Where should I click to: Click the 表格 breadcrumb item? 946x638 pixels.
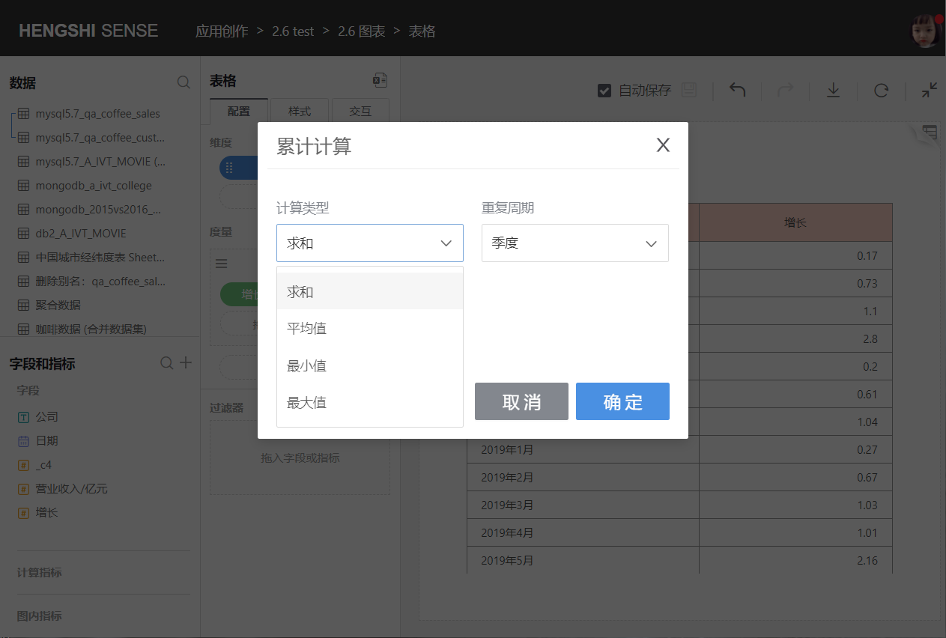pos(422,31)
